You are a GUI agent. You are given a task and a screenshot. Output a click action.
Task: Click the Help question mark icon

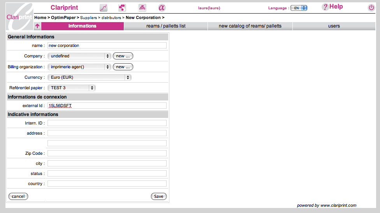pos(325,7)
